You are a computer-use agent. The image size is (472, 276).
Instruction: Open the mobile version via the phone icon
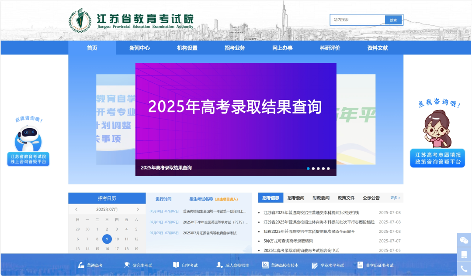(464, 254)
